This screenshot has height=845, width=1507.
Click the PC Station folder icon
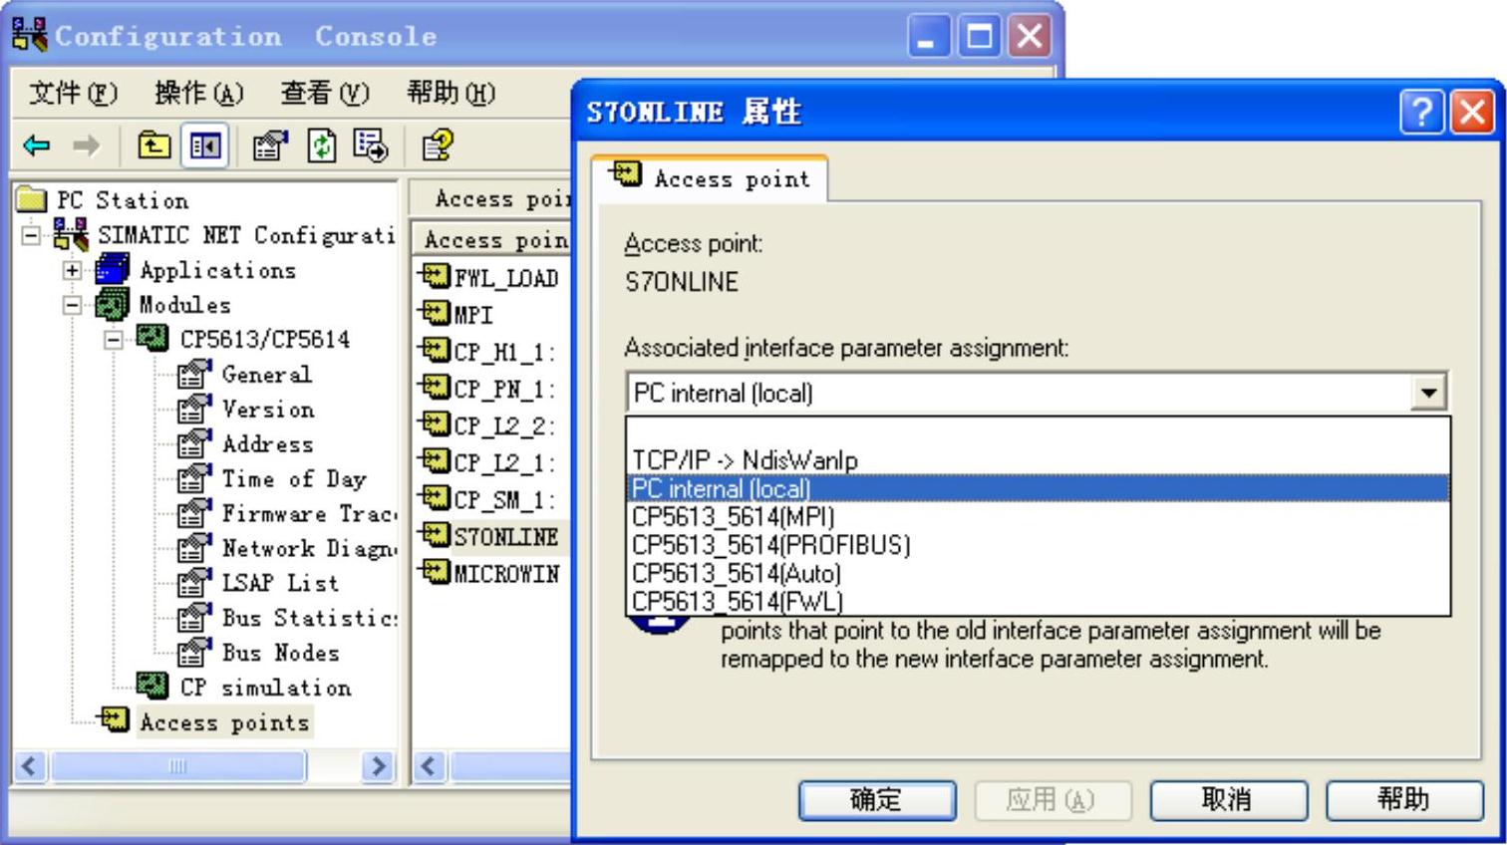(32, 200)
